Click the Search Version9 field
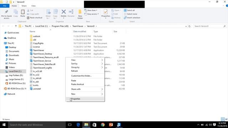 click(x=210, y=26)
